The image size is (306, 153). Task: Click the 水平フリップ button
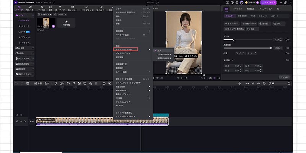(x=232, y=24)
